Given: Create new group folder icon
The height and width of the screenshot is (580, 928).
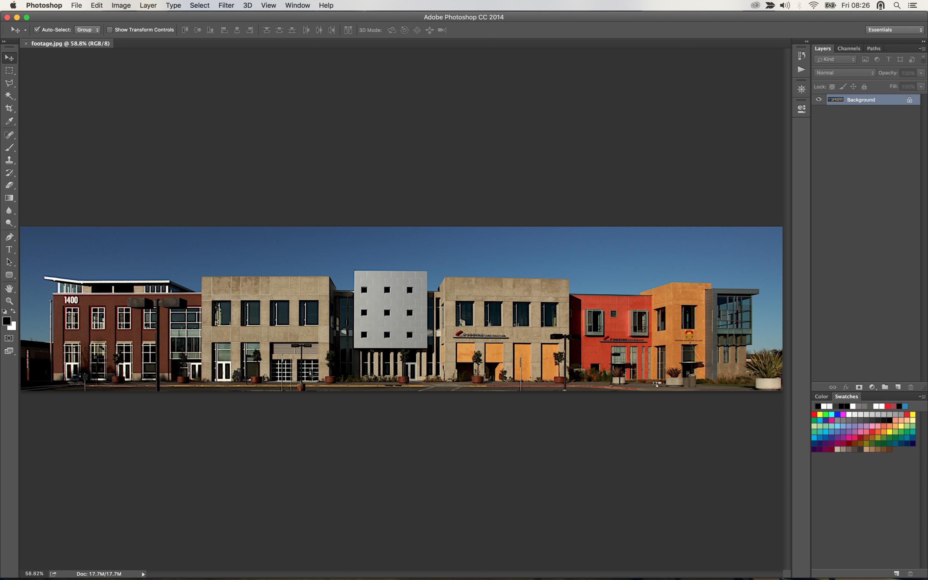Looking at the screenshot, I should pos(885,387).
